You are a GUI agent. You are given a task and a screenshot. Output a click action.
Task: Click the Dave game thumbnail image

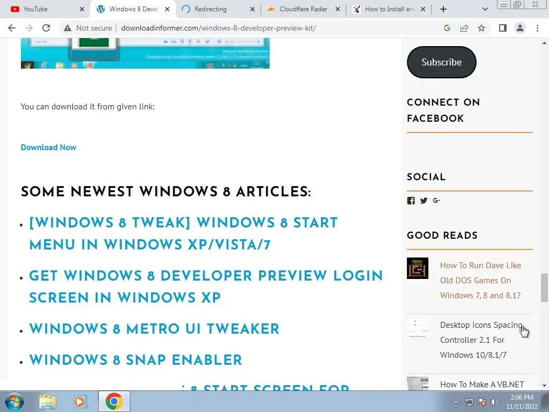click(417, 268)
